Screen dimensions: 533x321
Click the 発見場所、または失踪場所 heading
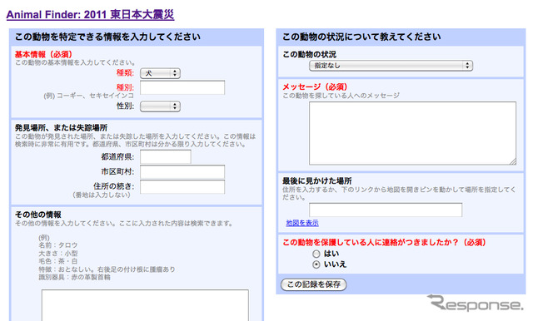(x=61, y=127)
